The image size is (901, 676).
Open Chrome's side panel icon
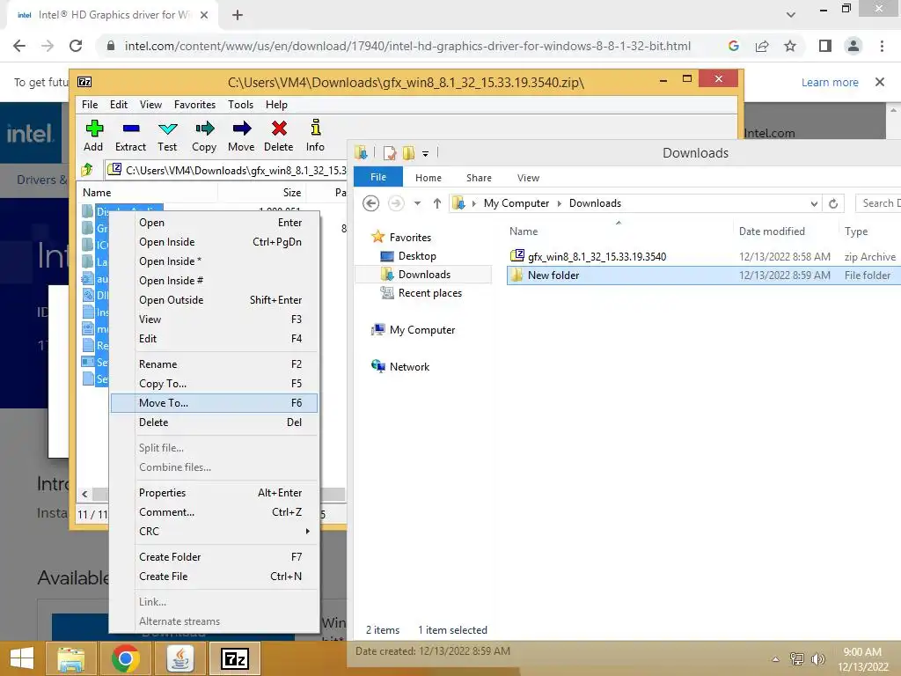coord(825,46)
